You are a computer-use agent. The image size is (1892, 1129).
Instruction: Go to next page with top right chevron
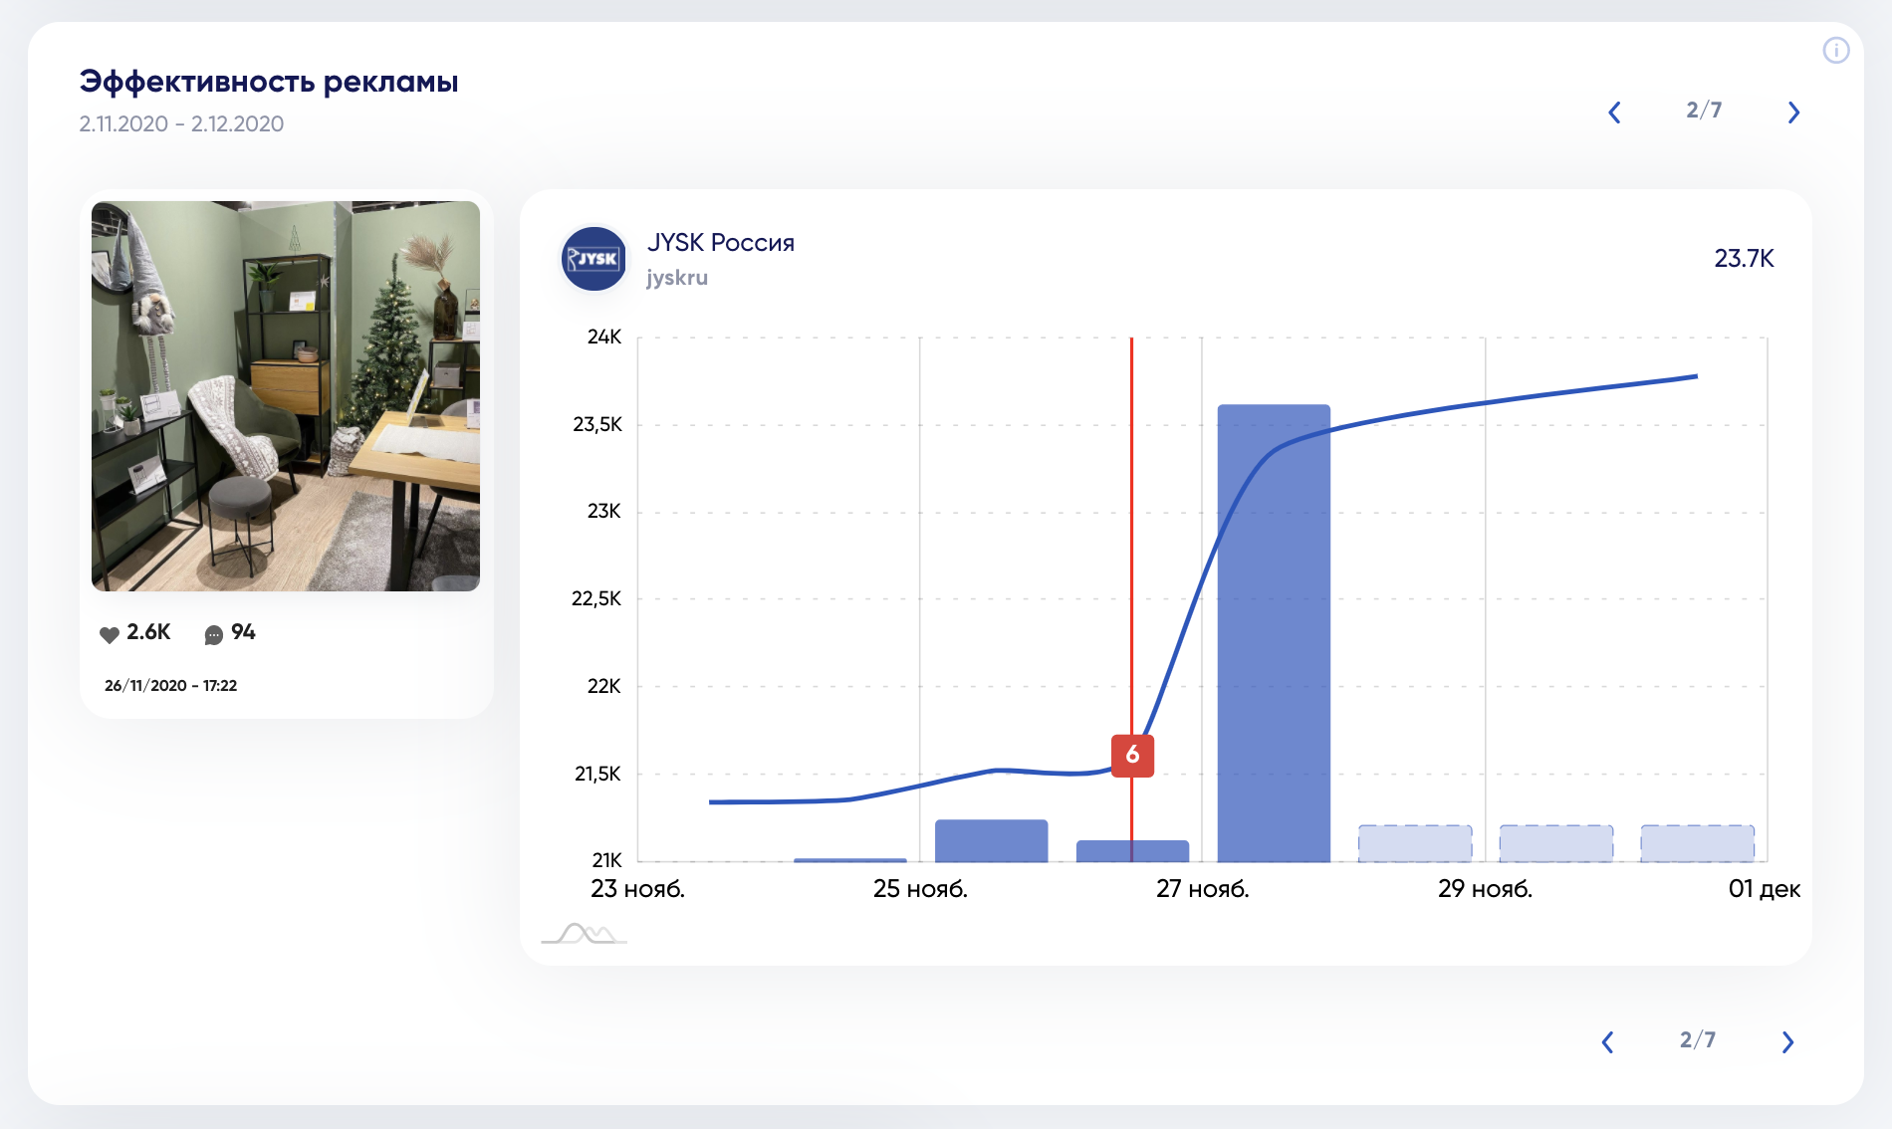1793,112
